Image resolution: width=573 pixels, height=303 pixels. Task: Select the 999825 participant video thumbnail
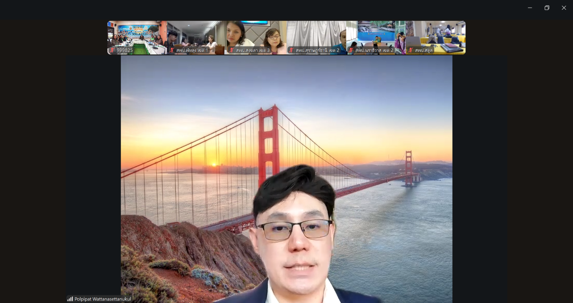[137, 35]
